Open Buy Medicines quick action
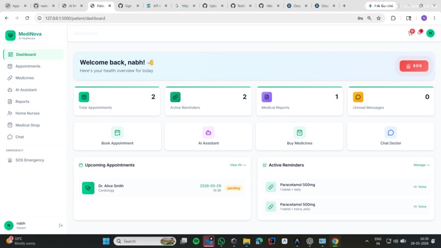The height and width of the screenshot is (248, 441). (x=299, y=136)
